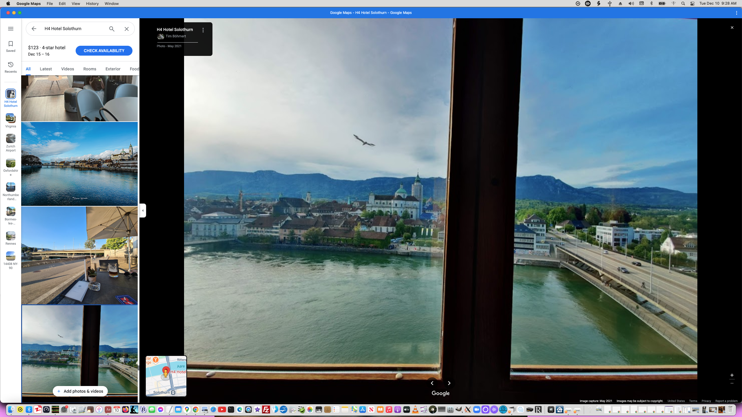
Task: Click the search magnifier icon
Action: point(112,29)
